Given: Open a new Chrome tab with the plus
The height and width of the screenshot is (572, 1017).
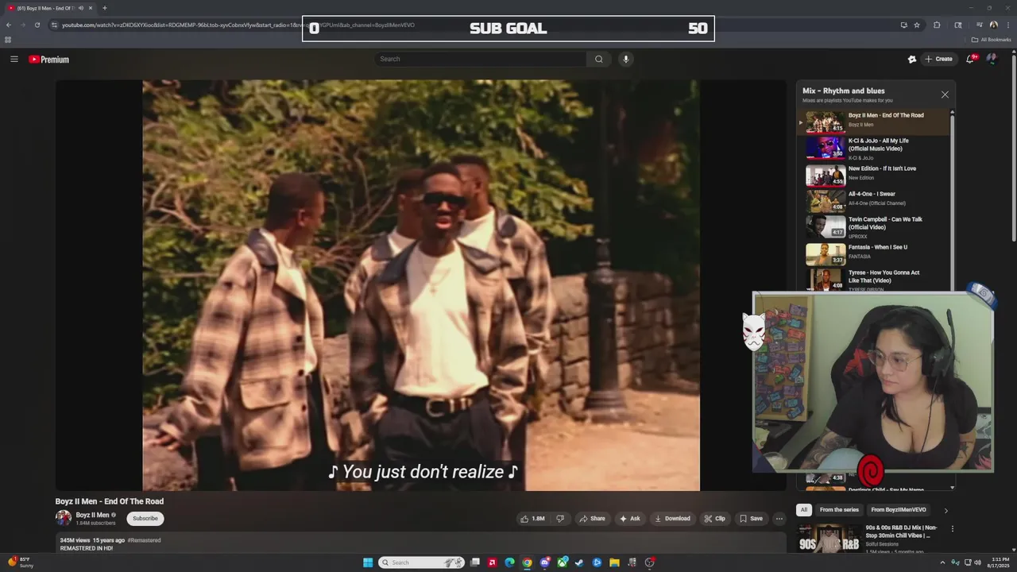Looking at the screenshot, I should pyautogui.click(x=104, y=8).
